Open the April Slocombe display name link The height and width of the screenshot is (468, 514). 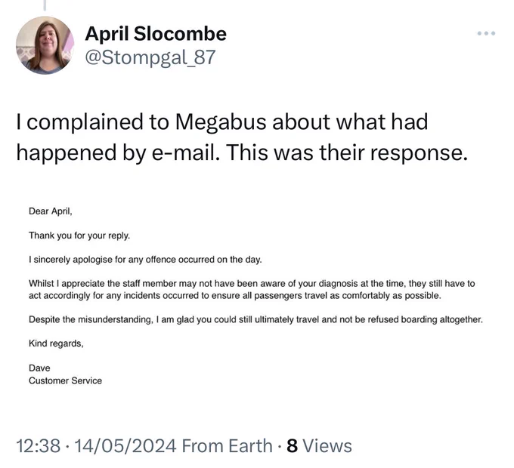tap(156, 34)
